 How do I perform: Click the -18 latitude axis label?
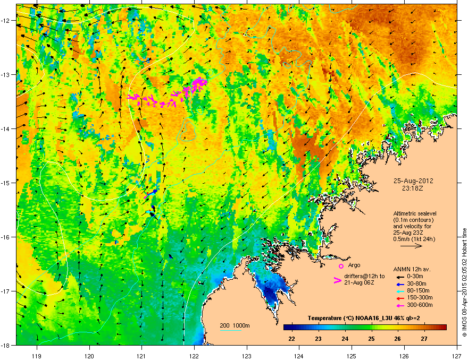6,345
